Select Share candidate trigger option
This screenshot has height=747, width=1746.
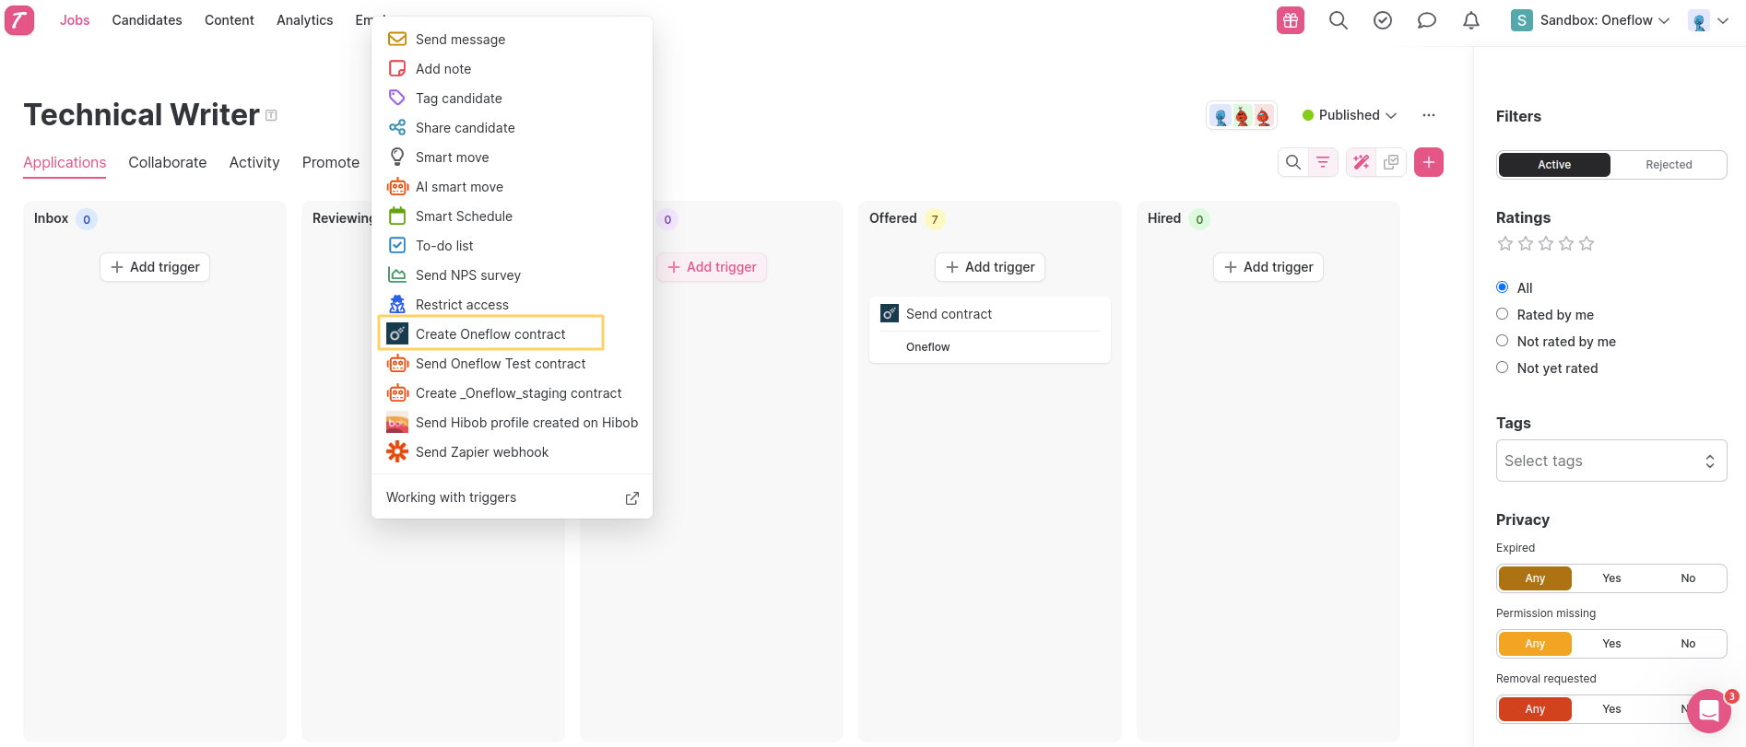coord(512,127)
